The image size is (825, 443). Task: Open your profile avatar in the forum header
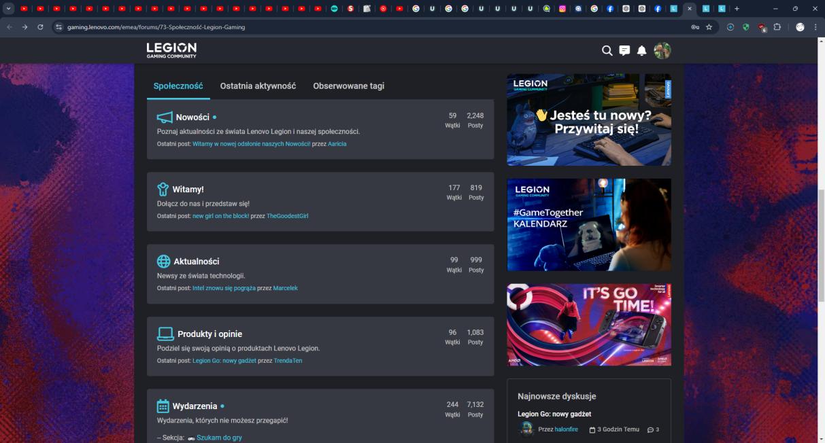pyautogui.click(x=662, y=50)
